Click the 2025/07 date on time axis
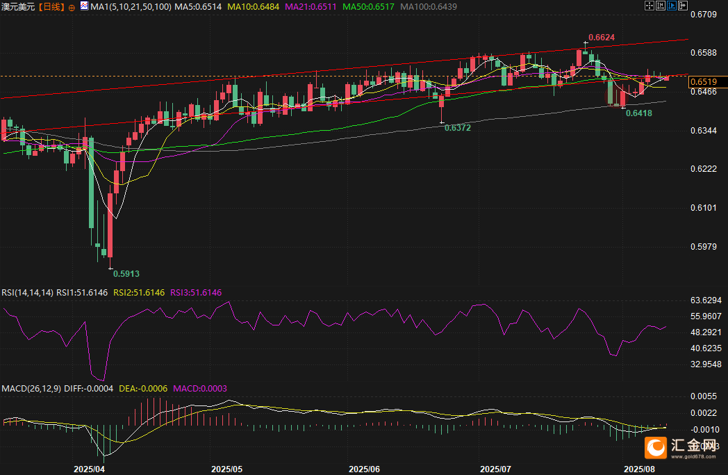This screenshot has height=475, width=728. tap(496, 469)
